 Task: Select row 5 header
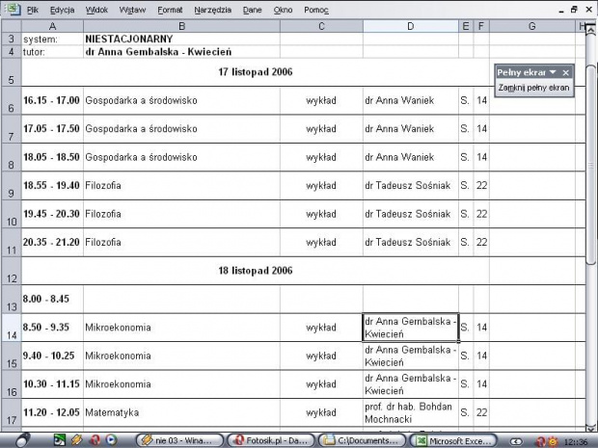pos(11,72)
